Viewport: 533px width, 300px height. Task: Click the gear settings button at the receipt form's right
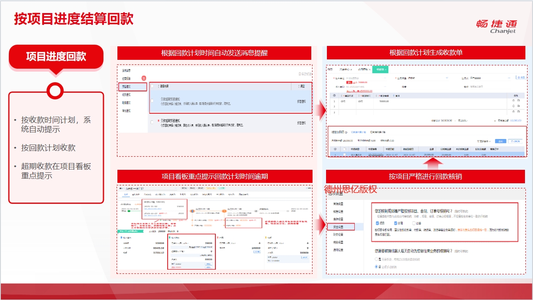521,78
